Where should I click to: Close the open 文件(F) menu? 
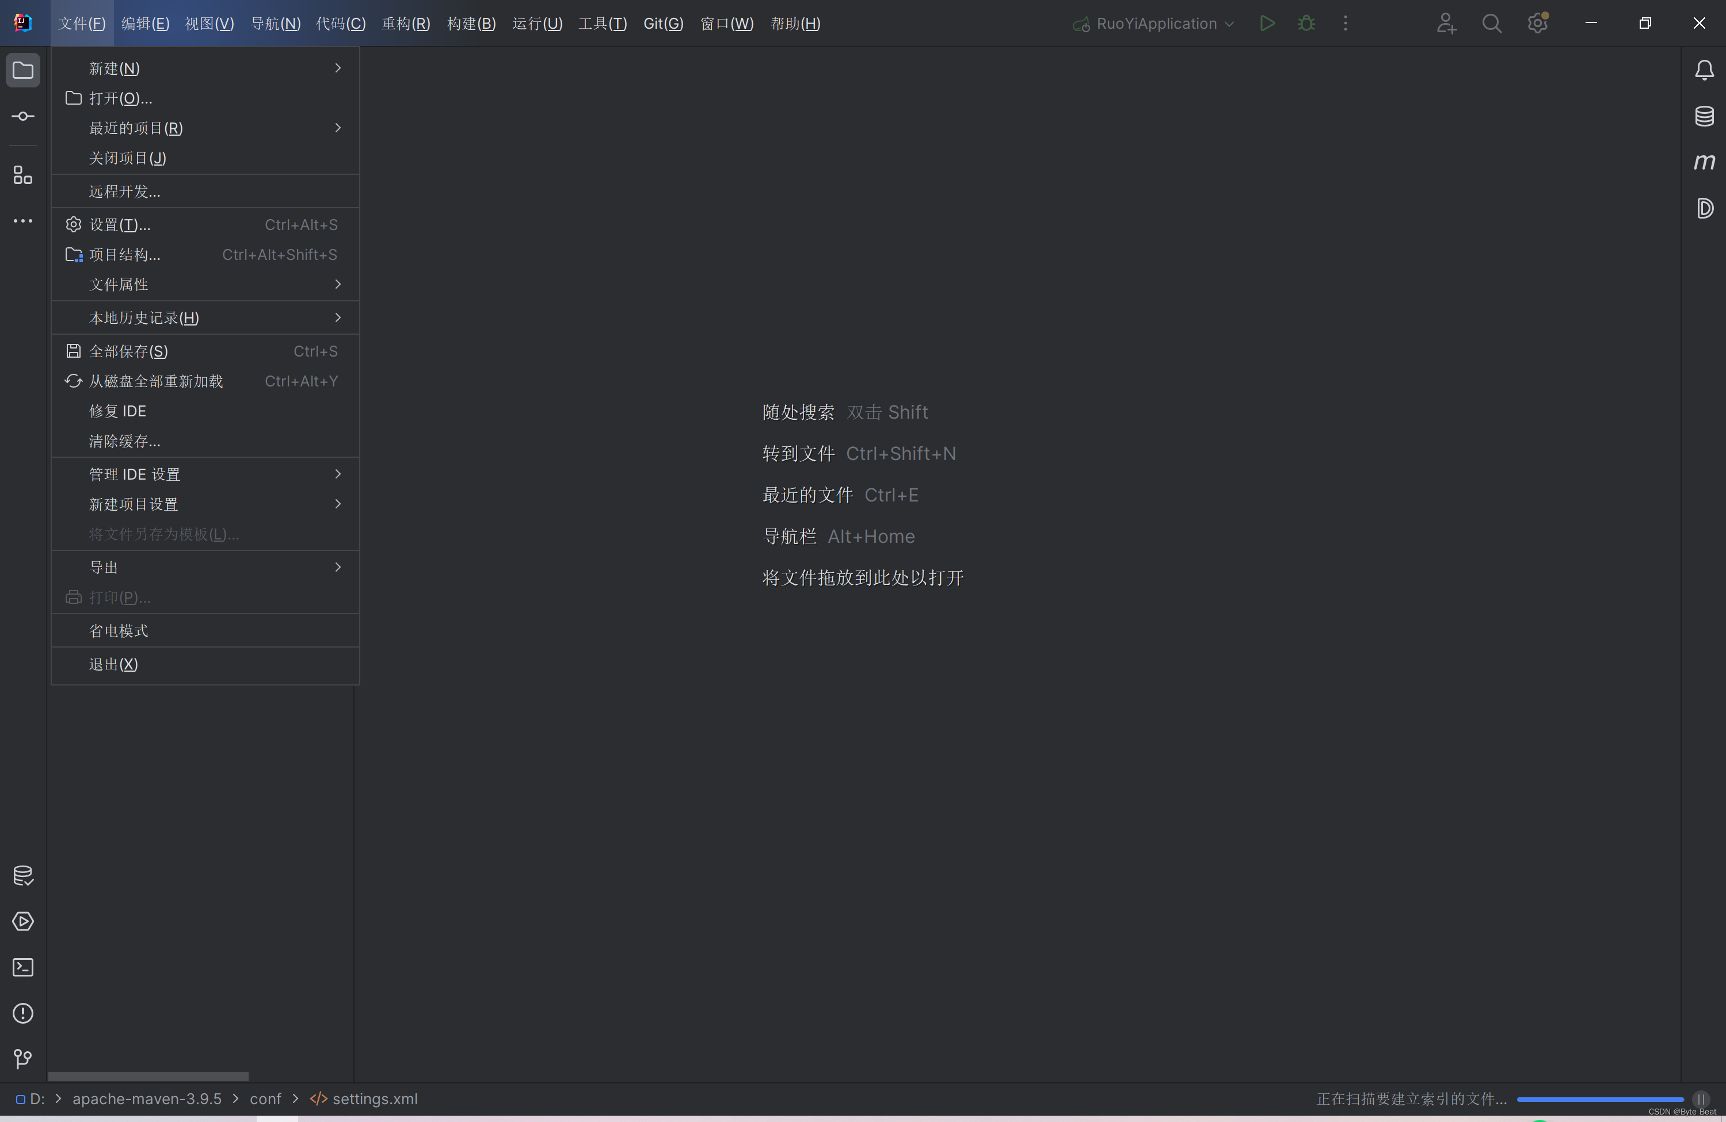click(81, 23)
